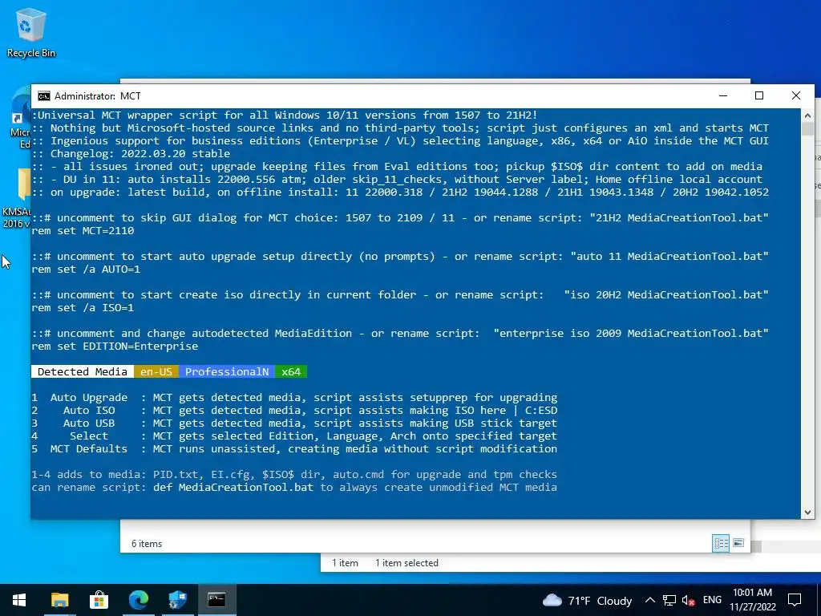Open the notification center icon

point(795,600)
